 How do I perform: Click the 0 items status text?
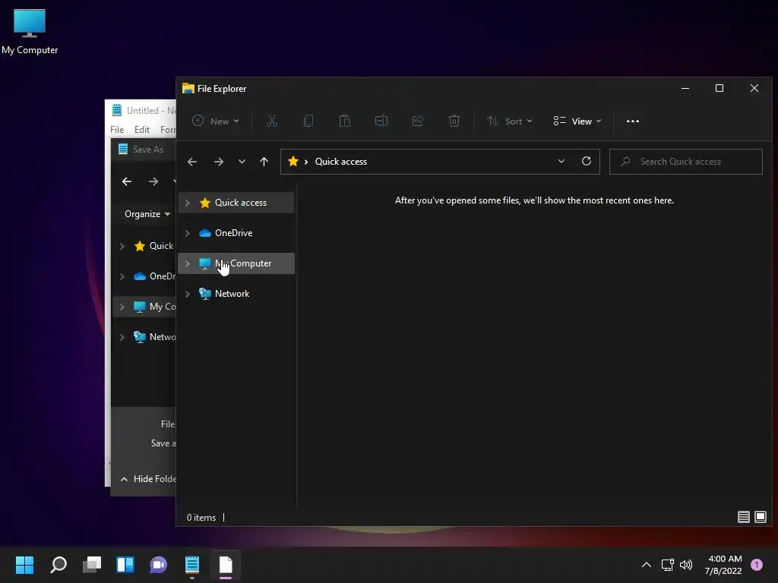(x=201, y=518)
